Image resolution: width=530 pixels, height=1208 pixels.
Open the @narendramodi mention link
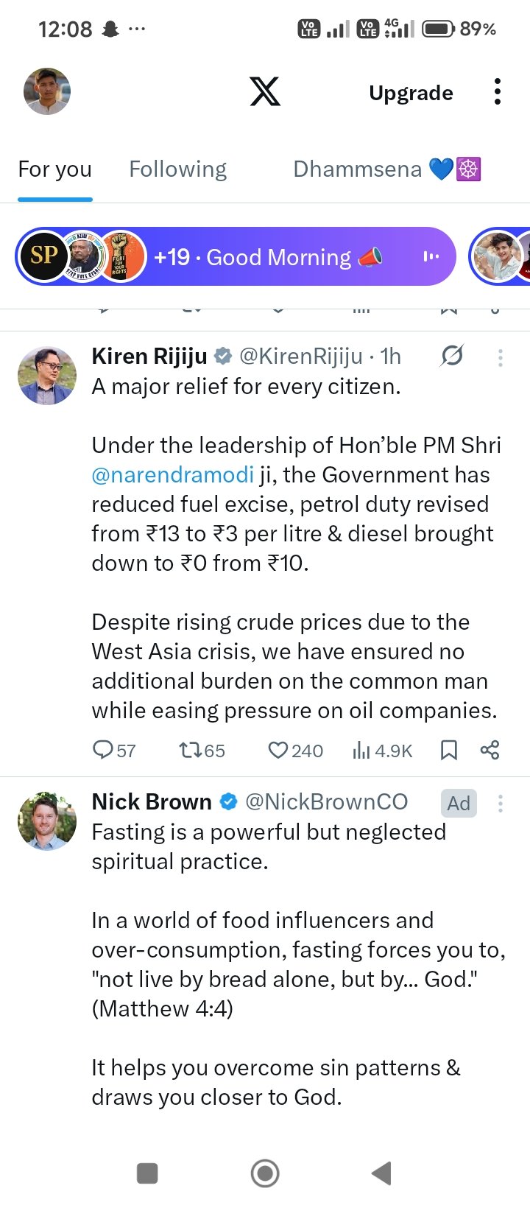click(172, 474)
